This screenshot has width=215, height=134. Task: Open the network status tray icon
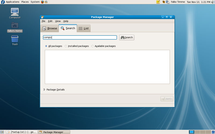pos(167,2)
